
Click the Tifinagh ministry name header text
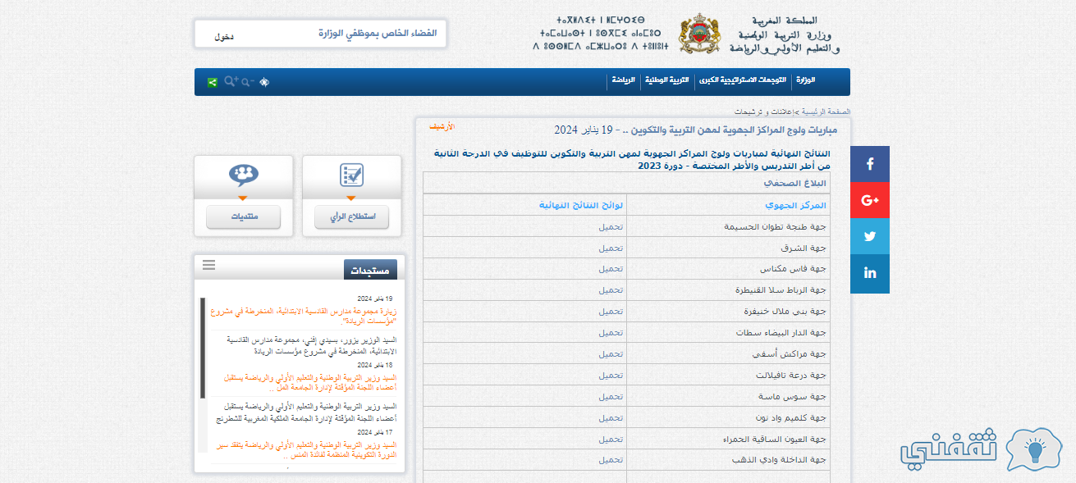tap(600, 34)
